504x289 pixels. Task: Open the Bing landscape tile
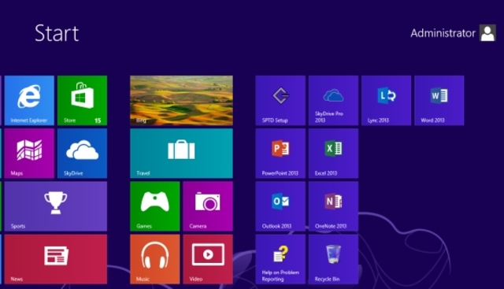pyautogui.click(x=181, y=100)
